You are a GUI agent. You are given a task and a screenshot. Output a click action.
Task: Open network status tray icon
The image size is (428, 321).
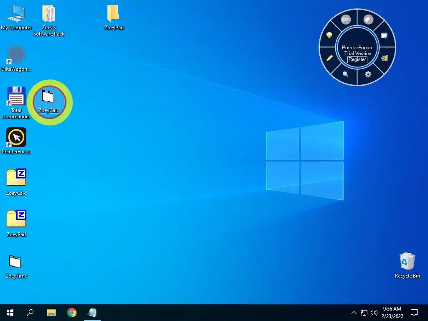tap(364, 313)
